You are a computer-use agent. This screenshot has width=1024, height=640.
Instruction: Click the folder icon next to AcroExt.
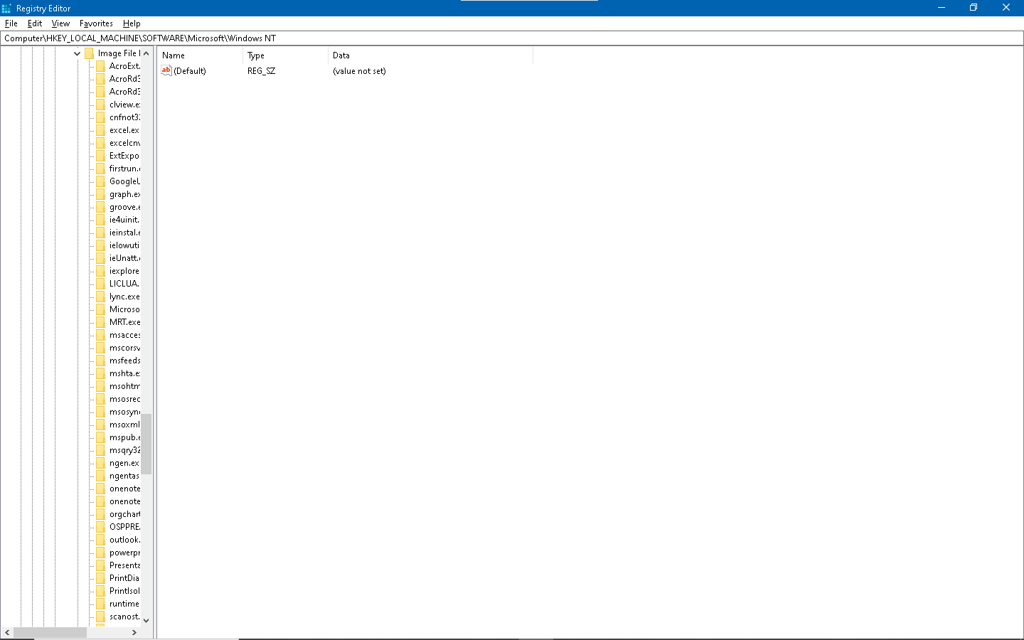tap(100, 66)
